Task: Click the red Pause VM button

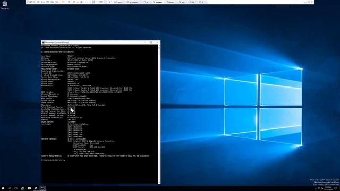Action: (63, 2)
